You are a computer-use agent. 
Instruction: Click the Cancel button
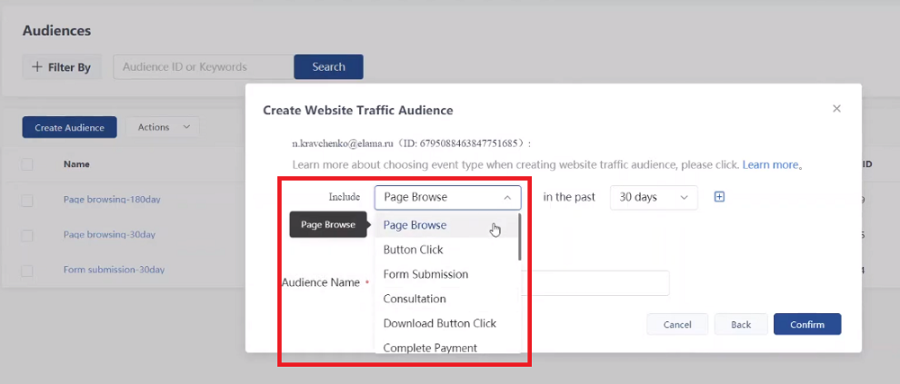pos(677,325)
